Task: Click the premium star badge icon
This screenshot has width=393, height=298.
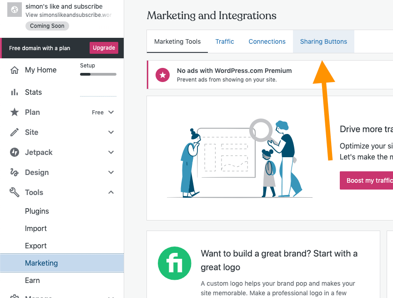Action: point(162,75)
